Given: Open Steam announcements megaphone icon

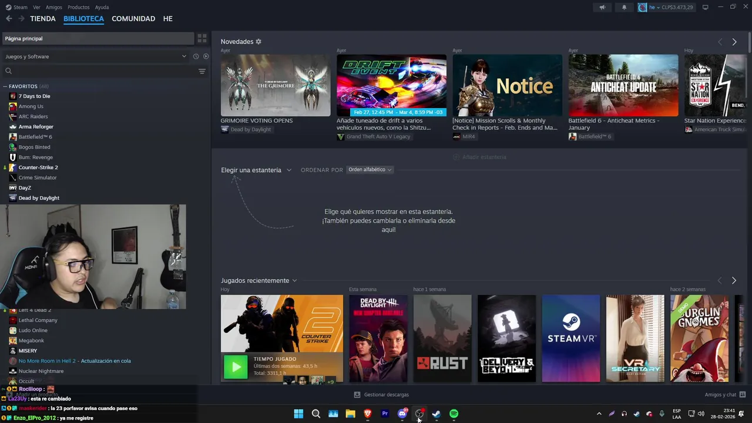Looking at the screenshot, I should (602, 7).
